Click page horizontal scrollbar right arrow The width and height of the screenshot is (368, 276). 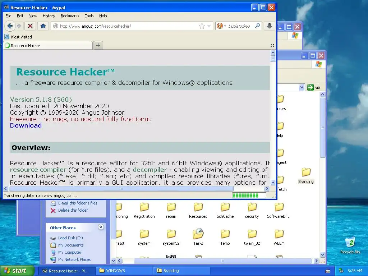(x=267, y=188)
